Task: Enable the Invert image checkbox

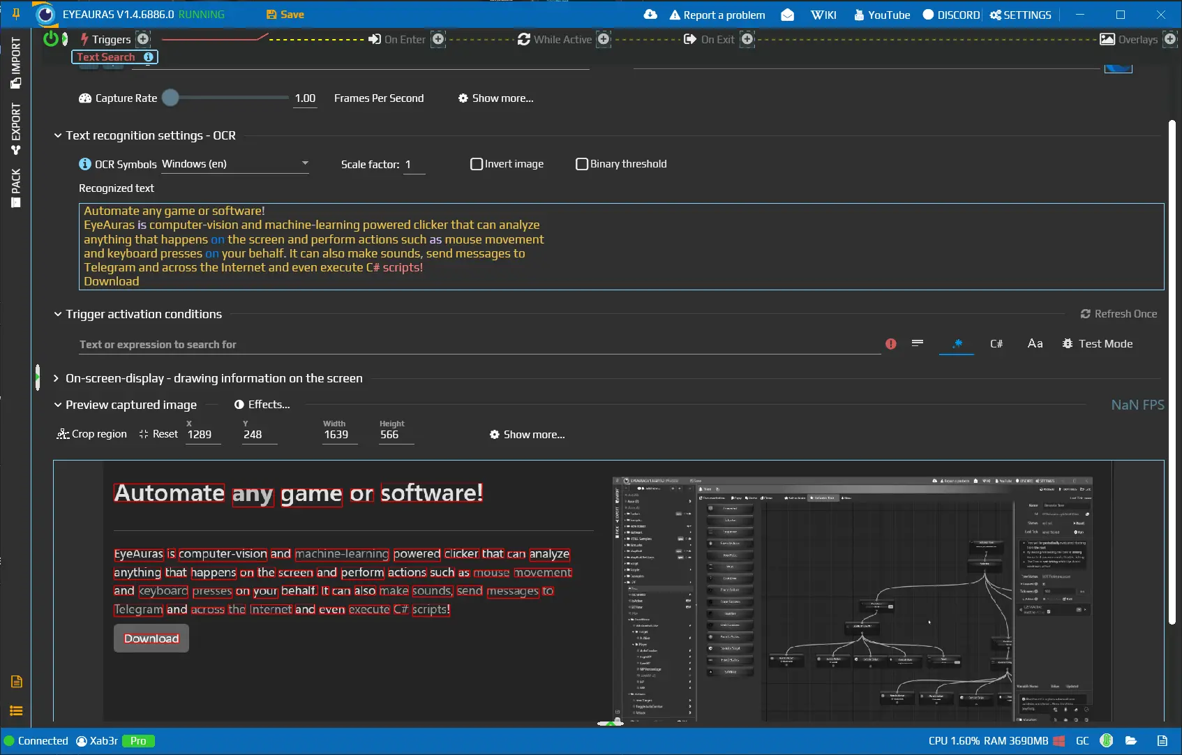Action: click(x=477, y=164)
